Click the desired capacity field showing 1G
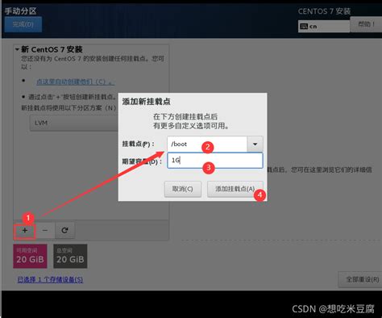 215,161
